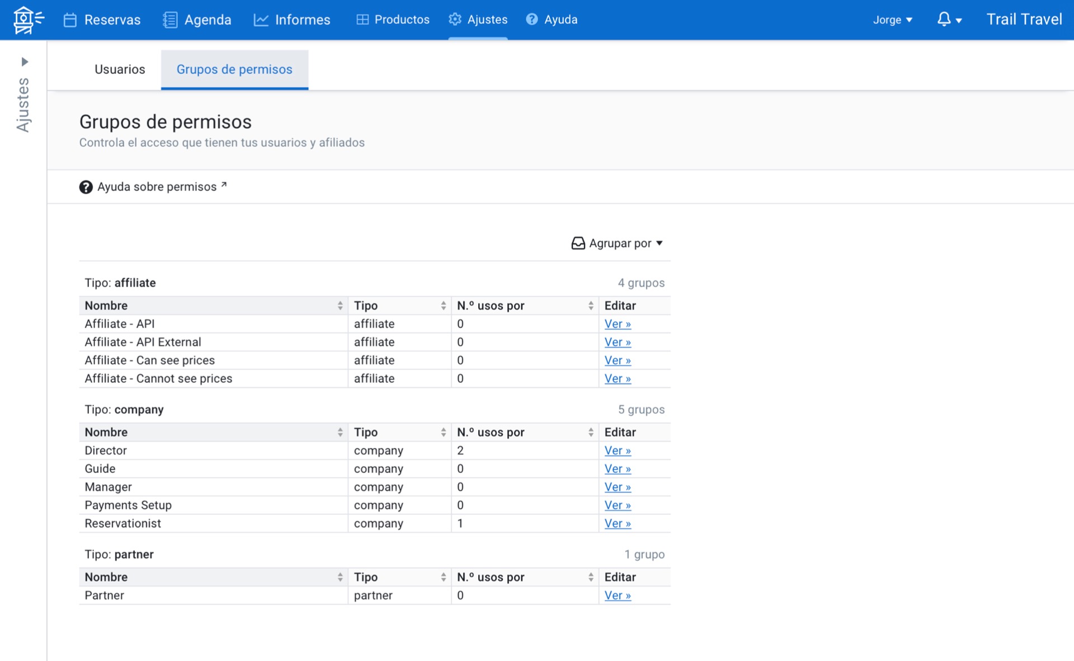Click Ver for Affiliate - API

click(x=618, y=324)
